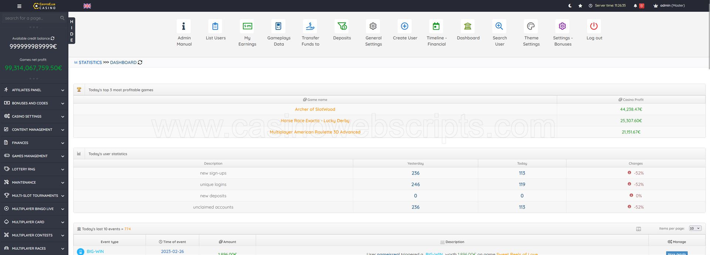The width and height of the screenshot is (710, 255).
Task: Open the Timeline - Financial shortcut
Action: click(437, 33)
